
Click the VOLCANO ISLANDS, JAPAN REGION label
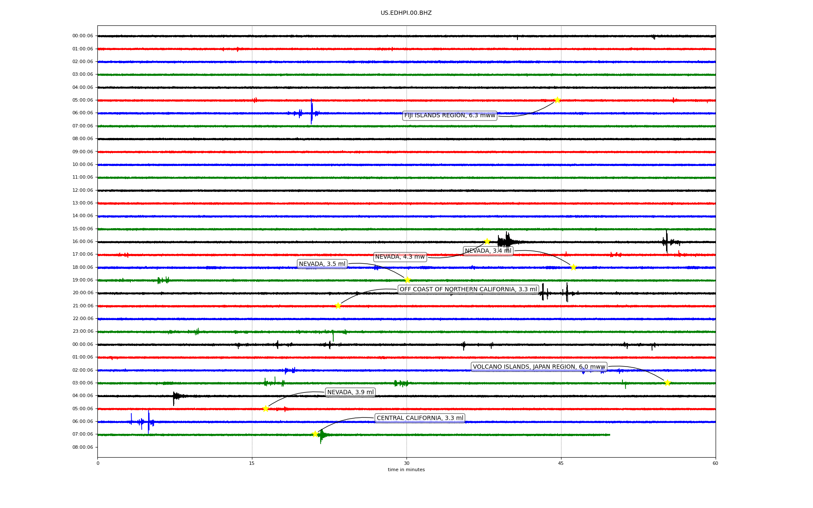click(539, 367)
